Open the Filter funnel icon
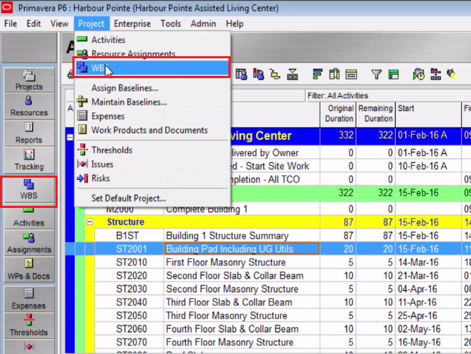The width and height of the screenshot is (471, 354). tap(376, 74)
